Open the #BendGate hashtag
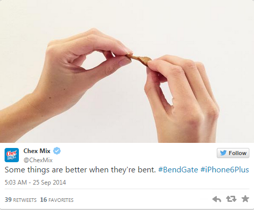The width and height of the screenshot is (254, 210). tap(178, 170)
